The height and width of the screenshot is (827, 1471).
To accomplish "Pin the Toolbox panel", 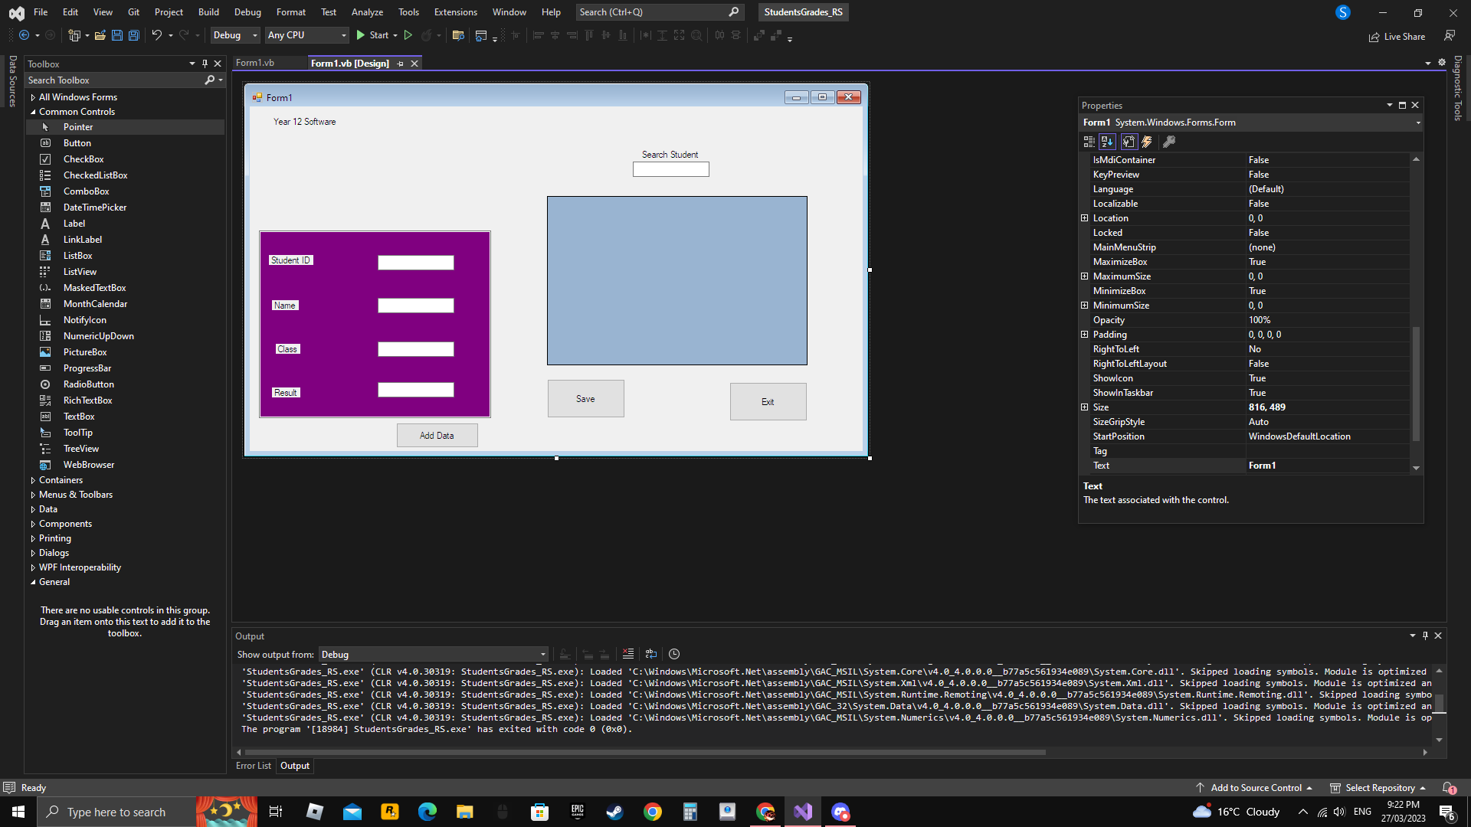I will 205,64.
